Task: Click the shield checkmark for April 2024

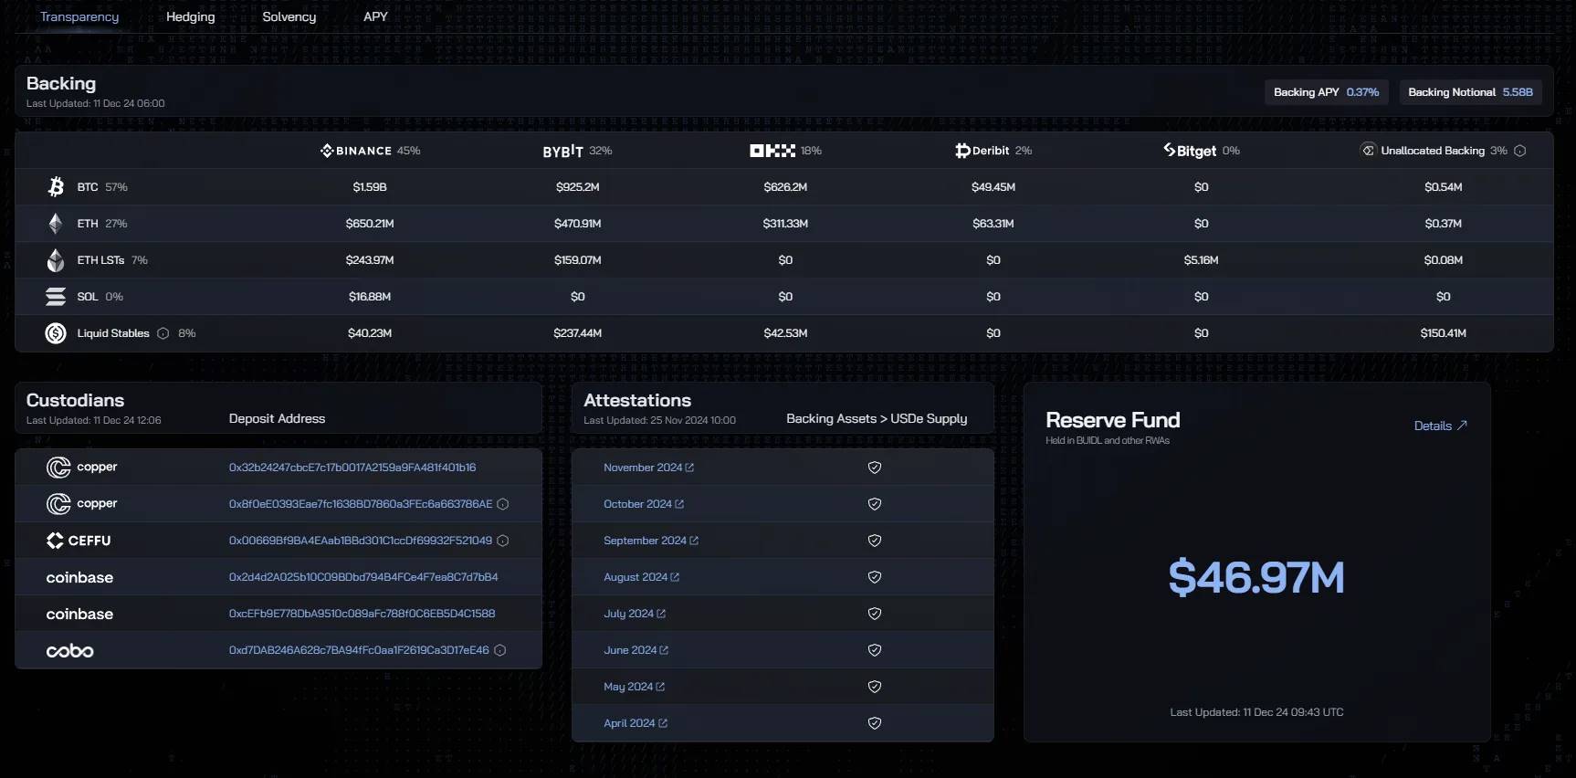Action: click(x=874, y=723)
